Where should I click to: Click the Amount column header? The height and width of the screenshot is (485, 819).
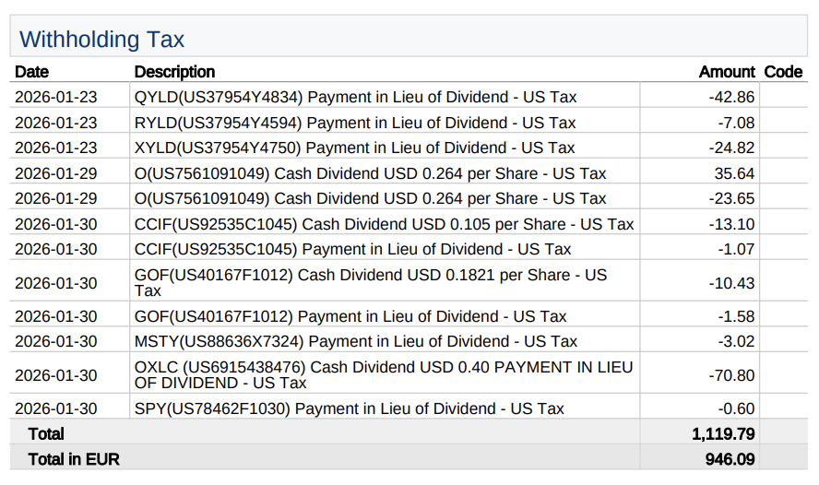[727, 72]
